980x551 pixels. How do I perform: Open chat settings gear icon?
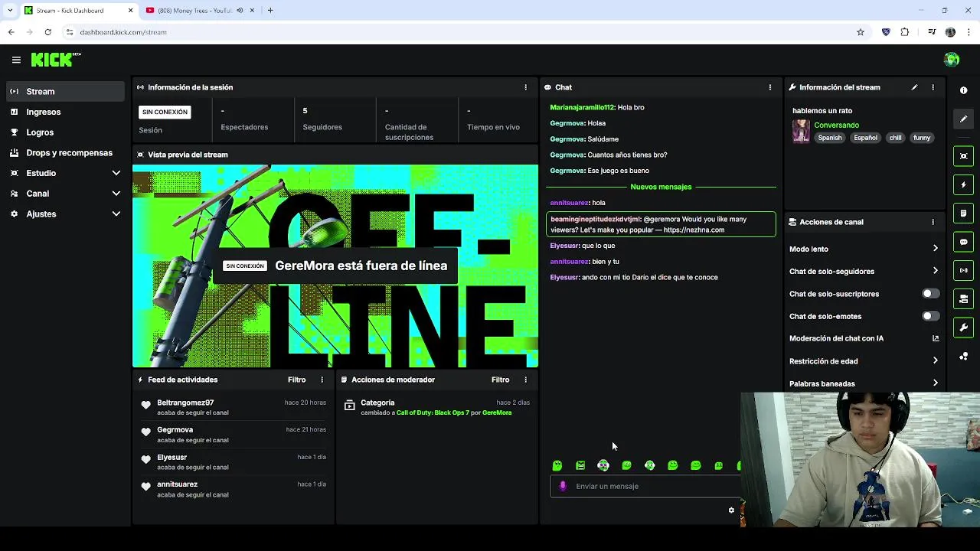click(731, 510)
